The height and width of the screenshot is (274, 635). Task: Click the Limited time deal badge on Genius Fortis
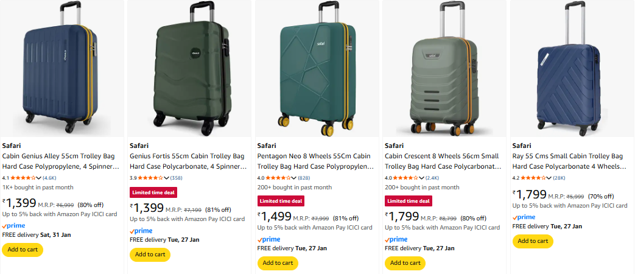152,192
